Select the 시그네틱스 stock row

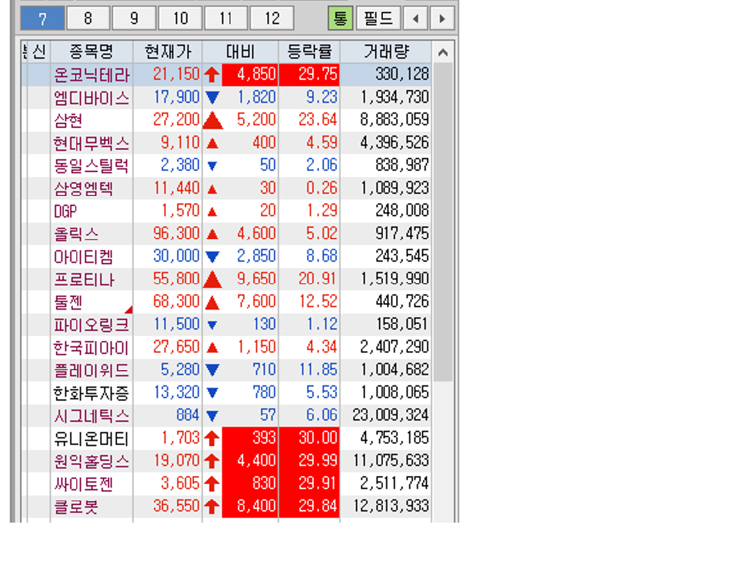point(226,415)
